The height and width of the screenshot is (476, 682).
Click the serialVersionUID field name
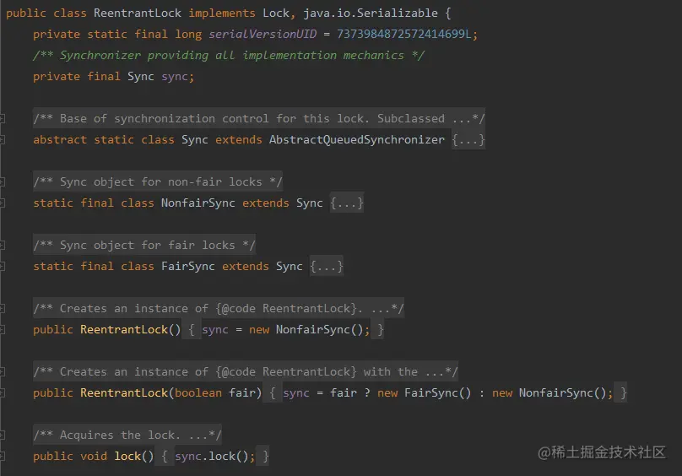[263, 34]
